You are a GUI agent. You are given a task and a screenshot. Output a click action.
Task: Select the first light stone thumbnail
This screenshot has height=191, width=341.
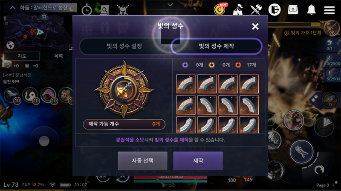pos(186,84)
